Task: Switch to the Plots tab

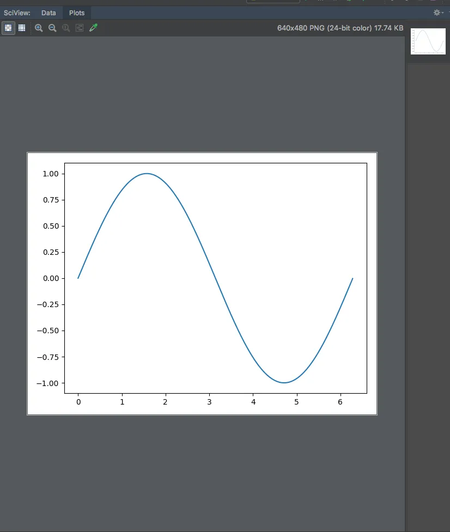Action: click(x=77, y=13)
